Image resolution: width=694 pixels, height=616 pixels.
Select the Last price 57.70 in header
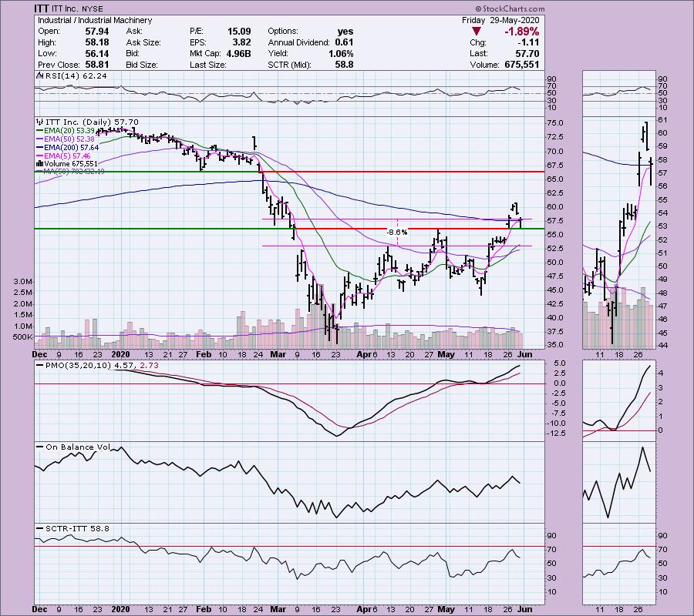click(527, 53)
